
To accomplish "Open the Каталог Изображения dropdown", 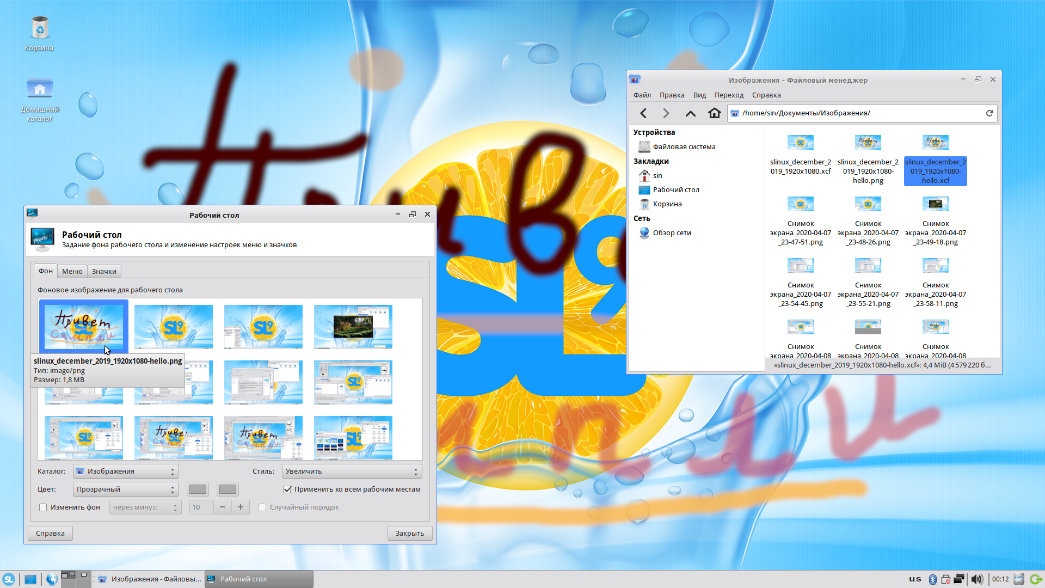I will [x=126, y=471].
